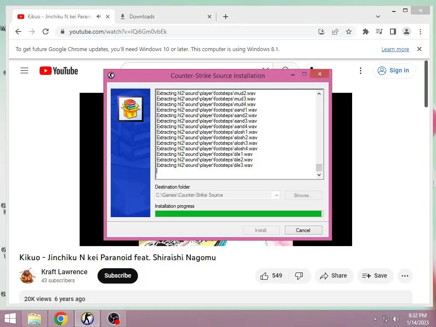The width and height of the screenshot is (436, 327).
Task: Dismiss the Chrome update notice
Action: [419, 49]
